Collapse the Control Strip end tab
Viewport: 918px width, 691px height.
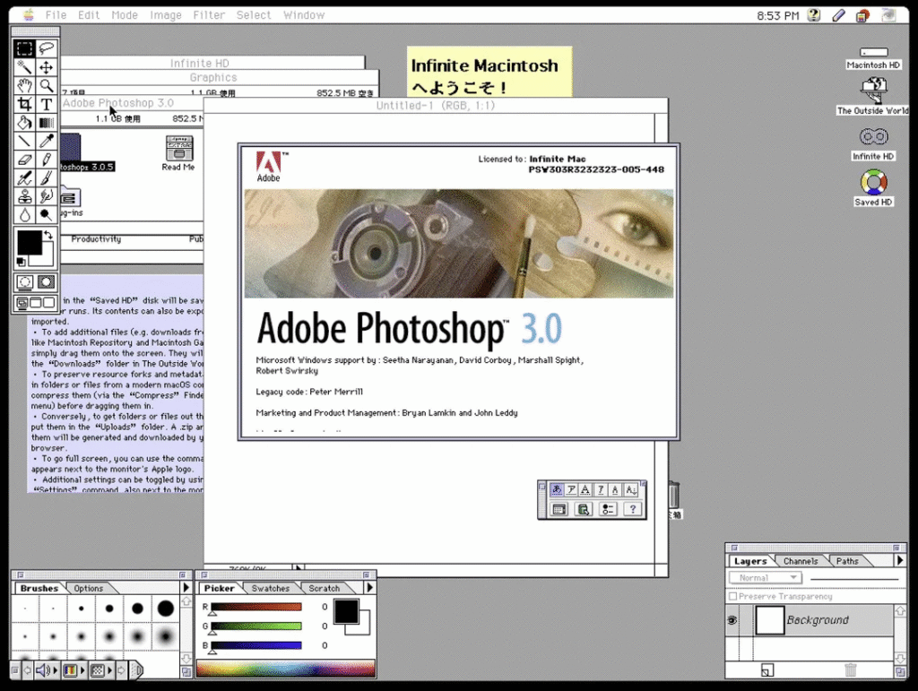click(136, 669)
